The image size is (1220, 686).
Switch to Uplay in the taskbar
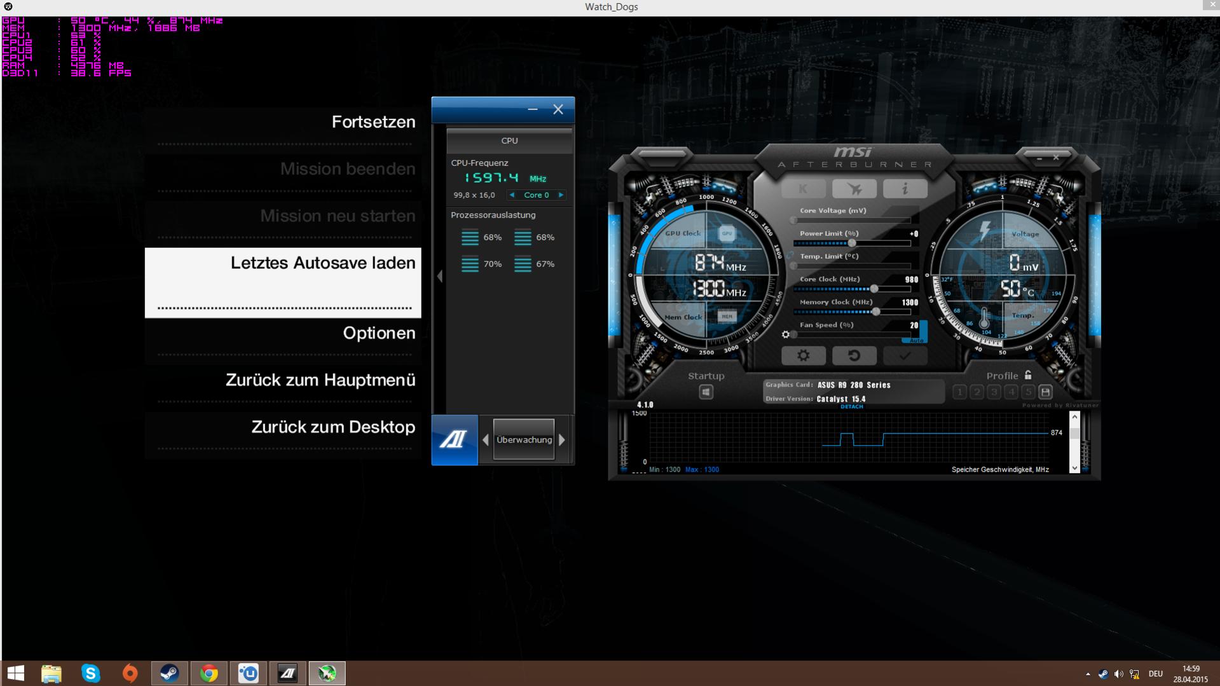pyautogui.click(x=249, y=673)
